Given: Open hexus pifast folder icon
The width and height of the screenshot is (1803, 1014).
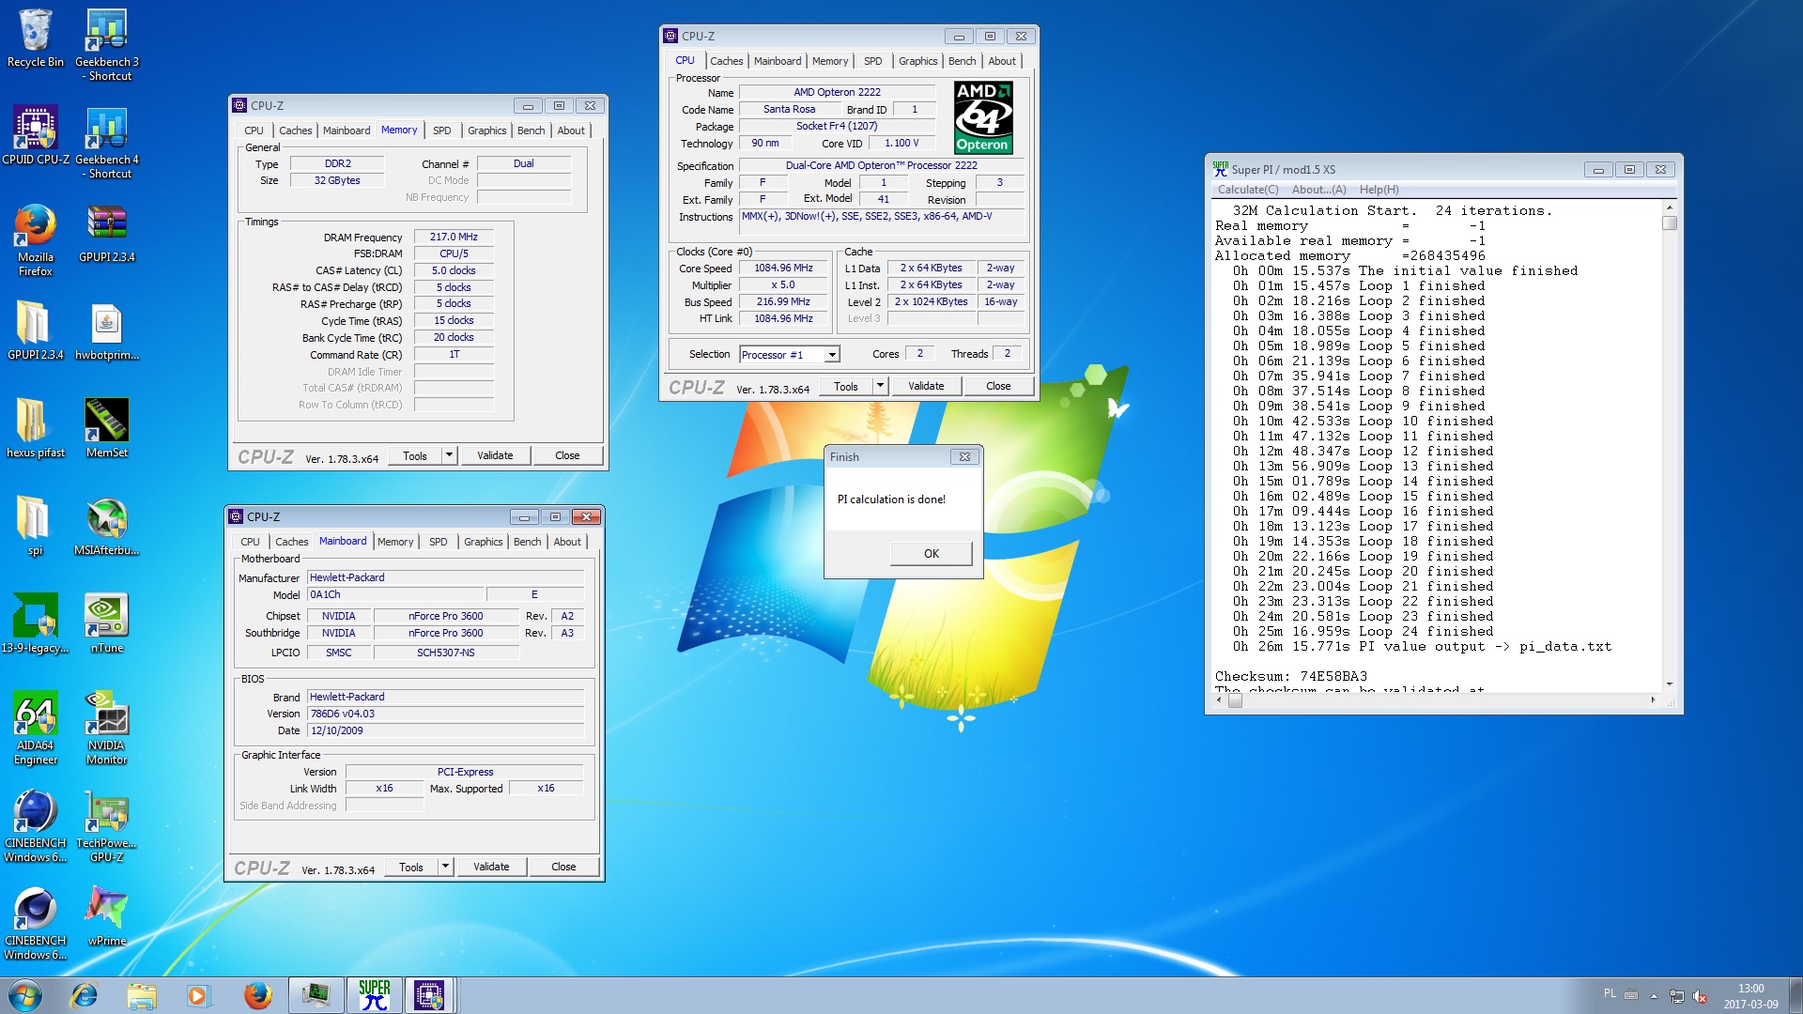Looking at the screenshot, I should click(36, 427).
